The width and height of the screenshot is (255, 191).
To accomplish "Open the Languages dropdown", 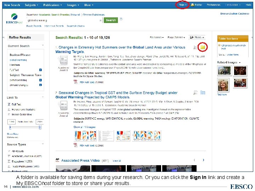I will (x=233, y=5).
